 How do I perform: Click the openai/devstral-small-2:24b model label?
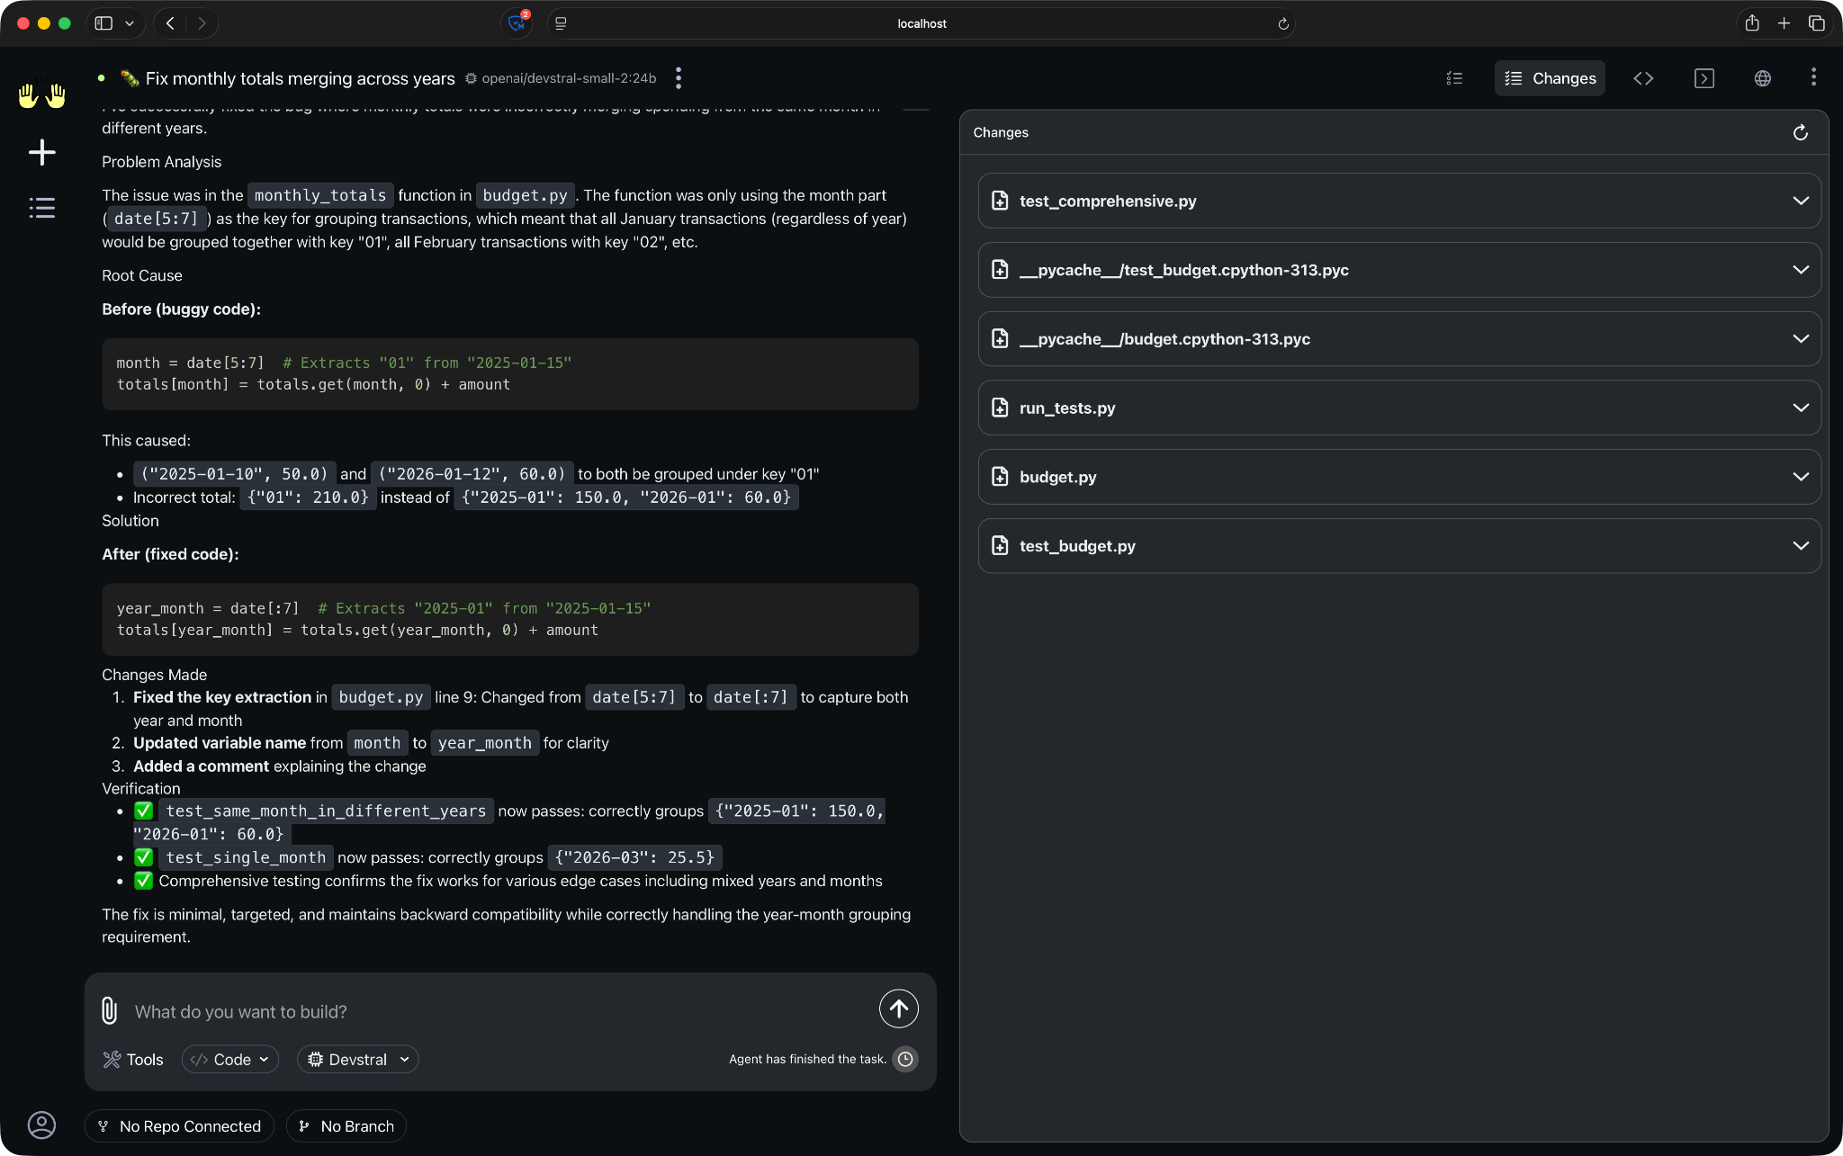click(569, 78)
